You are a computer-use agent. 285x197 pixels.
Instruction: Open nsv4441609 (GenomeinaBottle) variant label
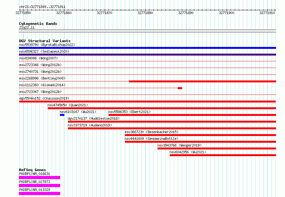pyautogui.click(x=151, y=139)
